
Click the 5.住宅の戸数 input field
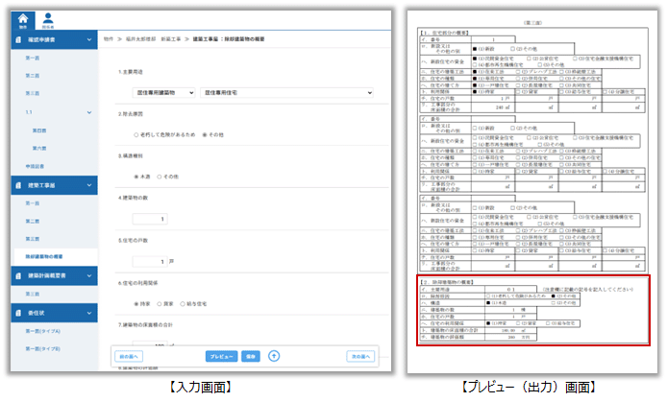pos(150,262)
